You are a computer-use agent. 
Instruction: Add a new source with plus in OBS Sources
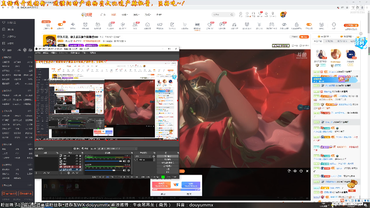point(61,173)
